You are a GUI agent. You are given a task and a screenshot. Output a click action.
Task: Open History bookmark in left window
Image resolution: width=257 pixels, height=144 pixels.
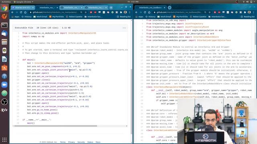27,17
